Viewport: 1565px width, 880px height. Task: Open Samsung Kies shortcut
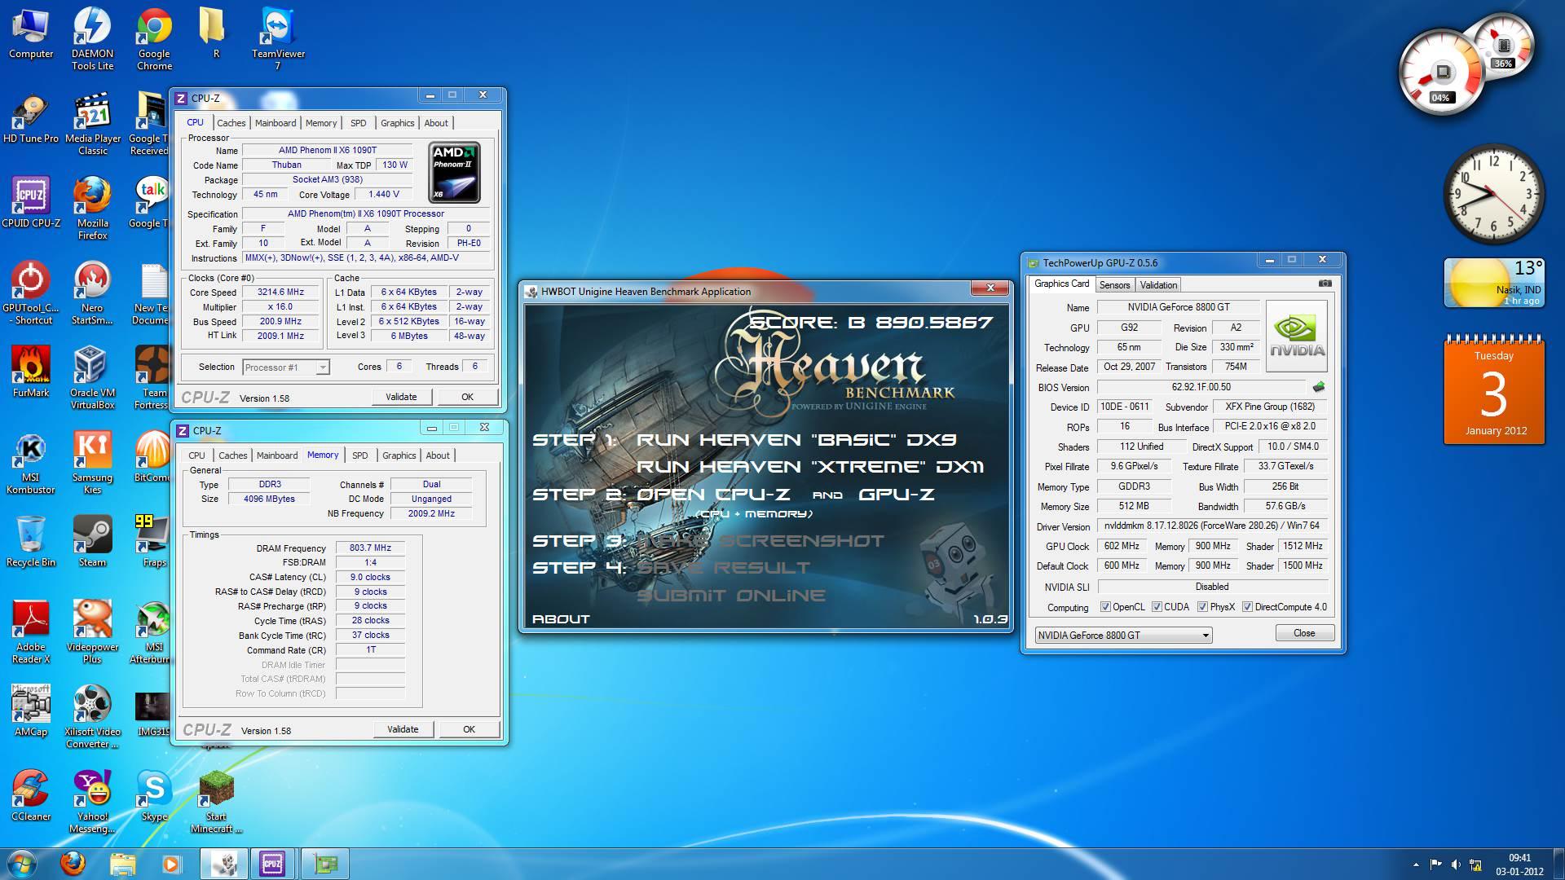pos(92,463)
